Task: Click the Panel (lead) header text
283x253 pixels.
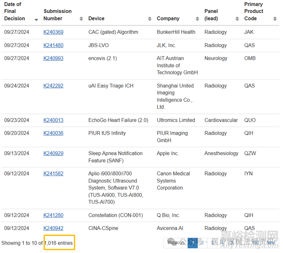Action: (211, 15)
